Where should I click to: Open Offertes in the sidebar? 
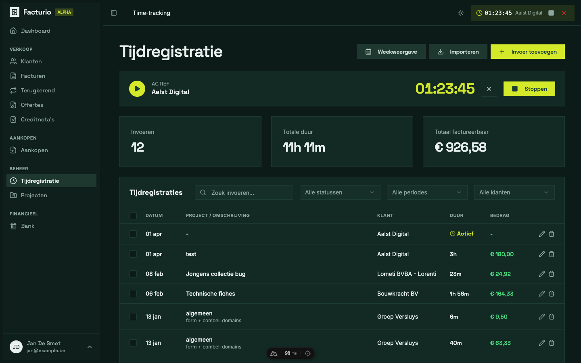coord(51,105)
